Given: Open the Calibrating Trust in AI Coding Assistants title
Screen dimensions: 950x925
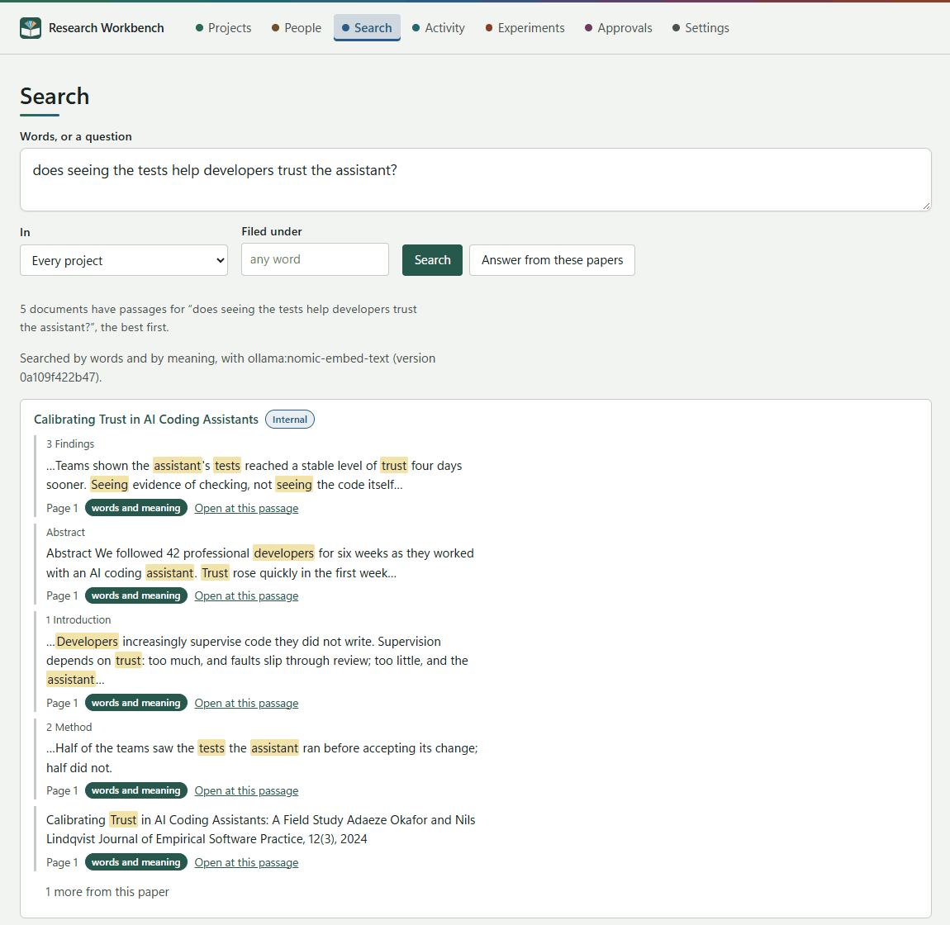Looking at the screenshot, I should pyautogui.click(x=146, y=420).
